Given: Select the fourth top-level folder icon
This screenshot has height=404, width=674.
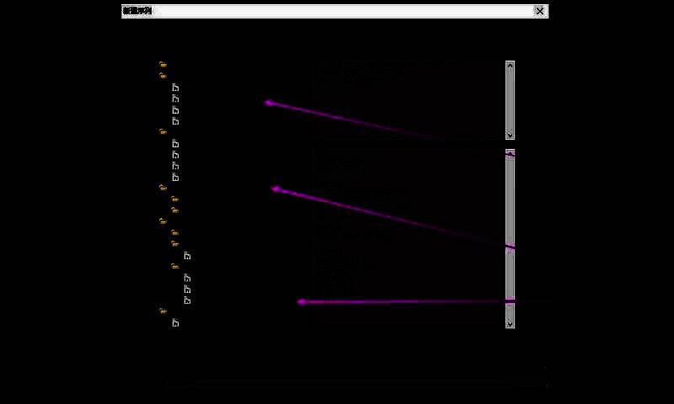Looking at the screenshot, I should pyautogui.click(x=163, y=188).
